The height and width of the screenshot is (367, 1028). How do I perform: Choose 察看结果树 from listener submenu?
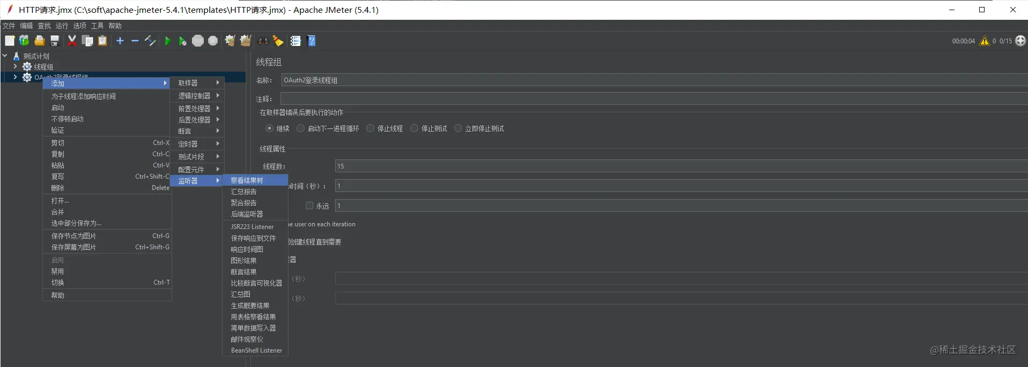[x=255, y=180]
